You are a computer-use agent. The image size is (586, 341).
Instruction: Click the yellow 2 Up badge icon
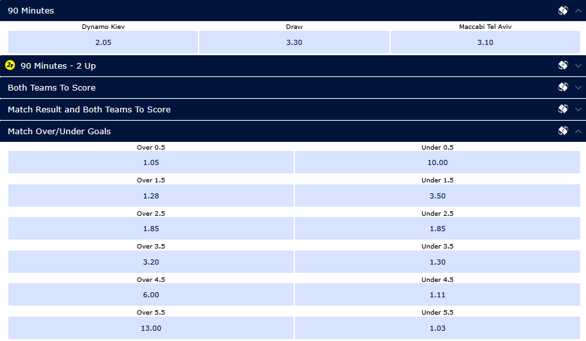10,66
